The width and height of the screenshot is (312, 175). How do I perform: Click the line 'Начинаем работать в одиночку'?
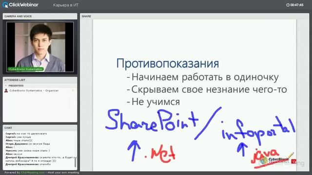pyautogui.click(x=205, y=77)
